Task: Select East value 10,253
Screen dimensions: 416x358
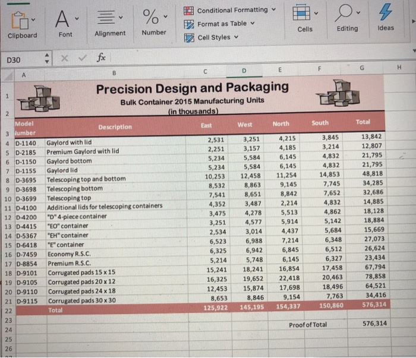Action: click(207, 176)
